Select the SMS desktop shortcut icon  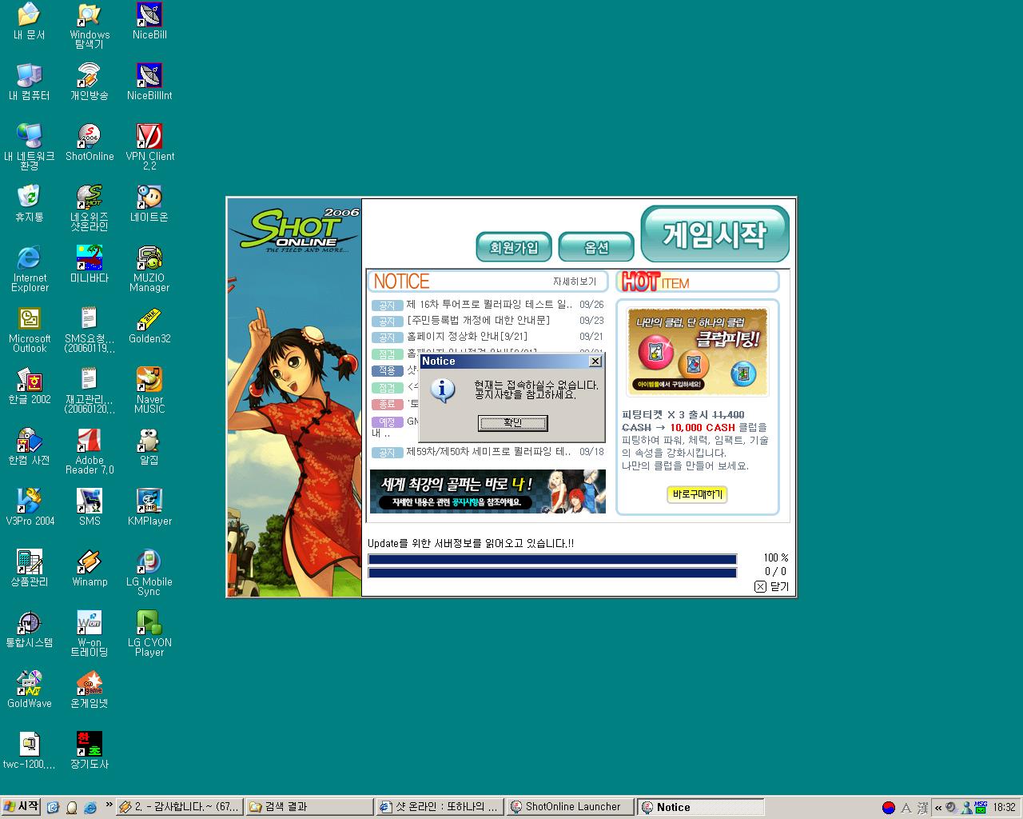[90, 508]
